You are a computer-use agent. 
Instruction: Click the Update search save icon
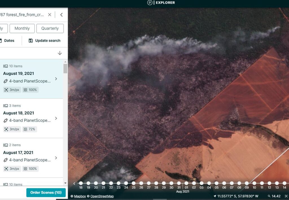click(30, 40)
